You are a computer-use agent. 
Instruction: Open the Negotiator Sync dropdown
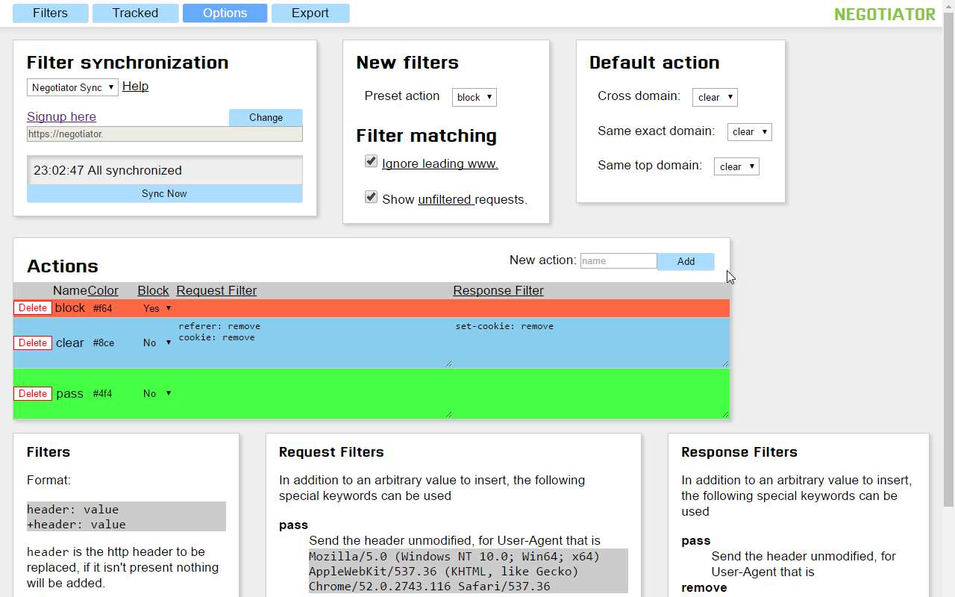pyautogui.click(x=72, y=87)
